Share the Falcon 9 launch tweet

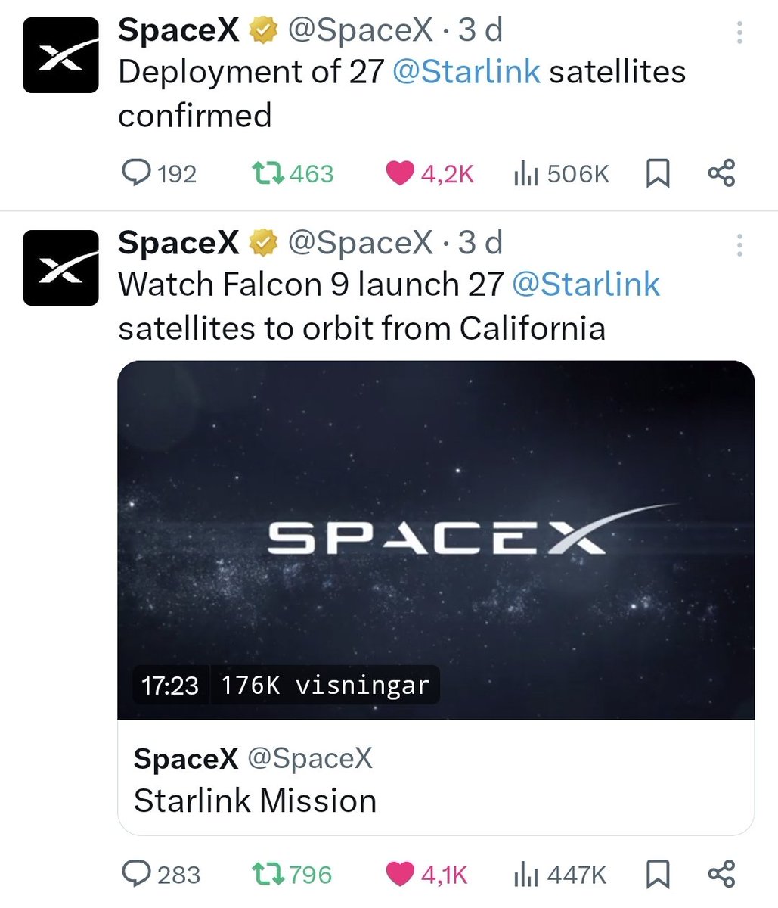coord(721,874)
